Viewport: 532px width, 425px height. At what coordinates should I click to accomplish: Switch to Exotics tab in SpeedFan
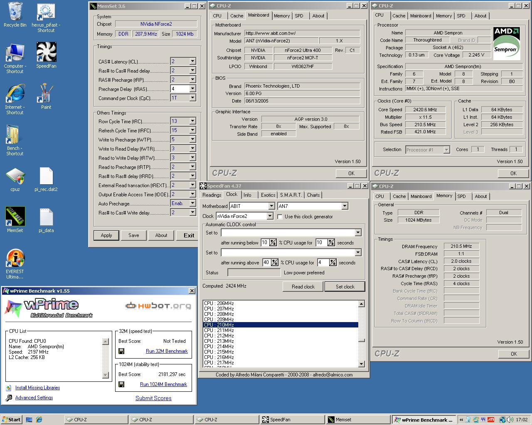click(268, 195)
